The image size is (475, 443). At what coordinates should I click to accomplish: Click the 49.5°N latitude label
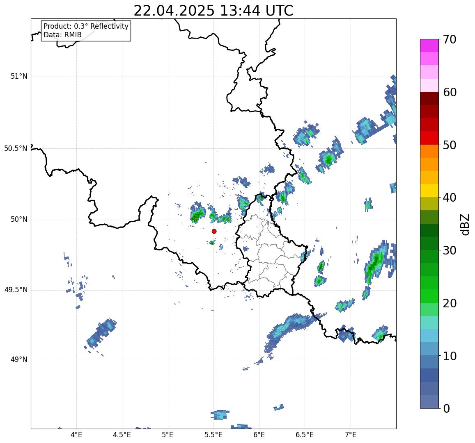pyautogui.click(x=16, y=290)
